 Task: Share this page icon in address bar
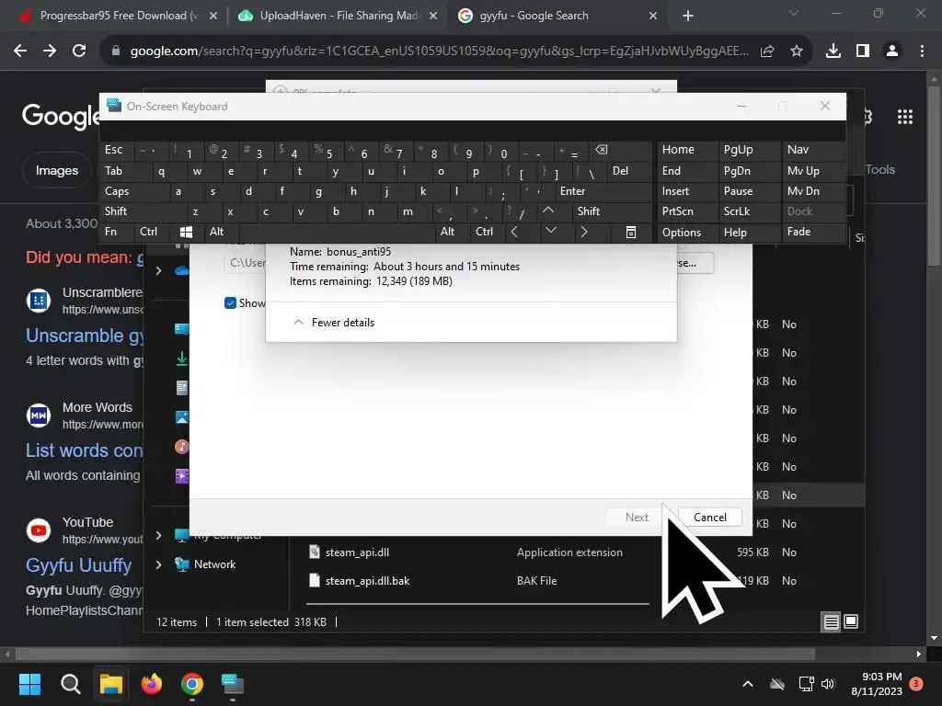coord(767,51)
